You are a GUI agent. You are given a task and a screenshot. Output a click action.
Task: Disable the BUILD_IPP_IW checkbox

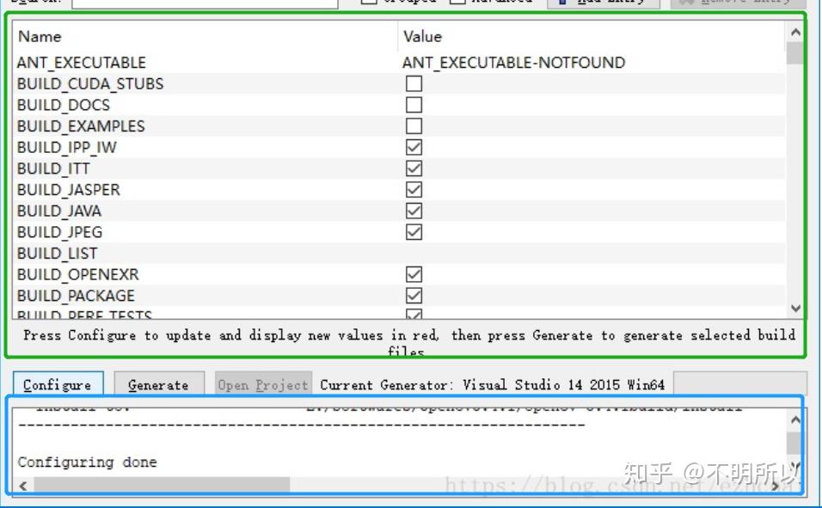(x=415, y=146)
